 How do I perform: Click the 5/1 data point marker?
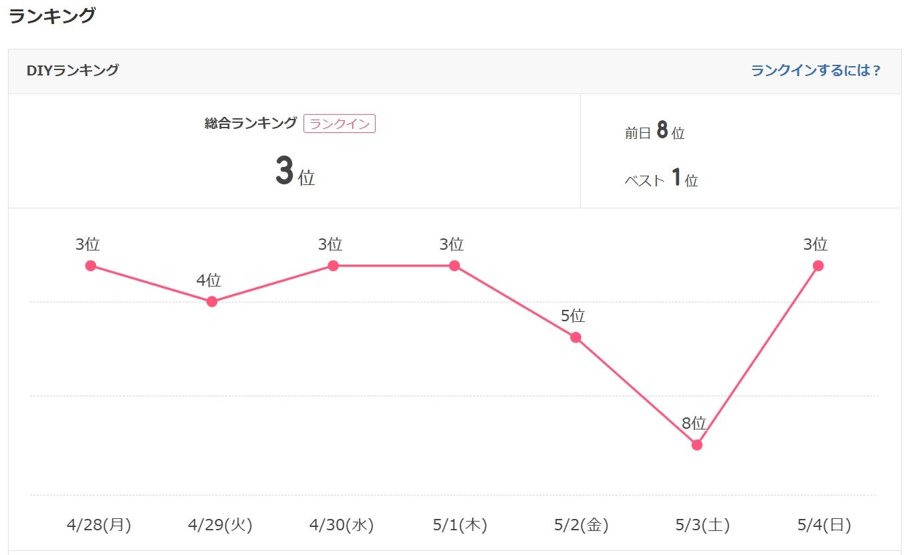pyautogui.click(x=455, y=266)
